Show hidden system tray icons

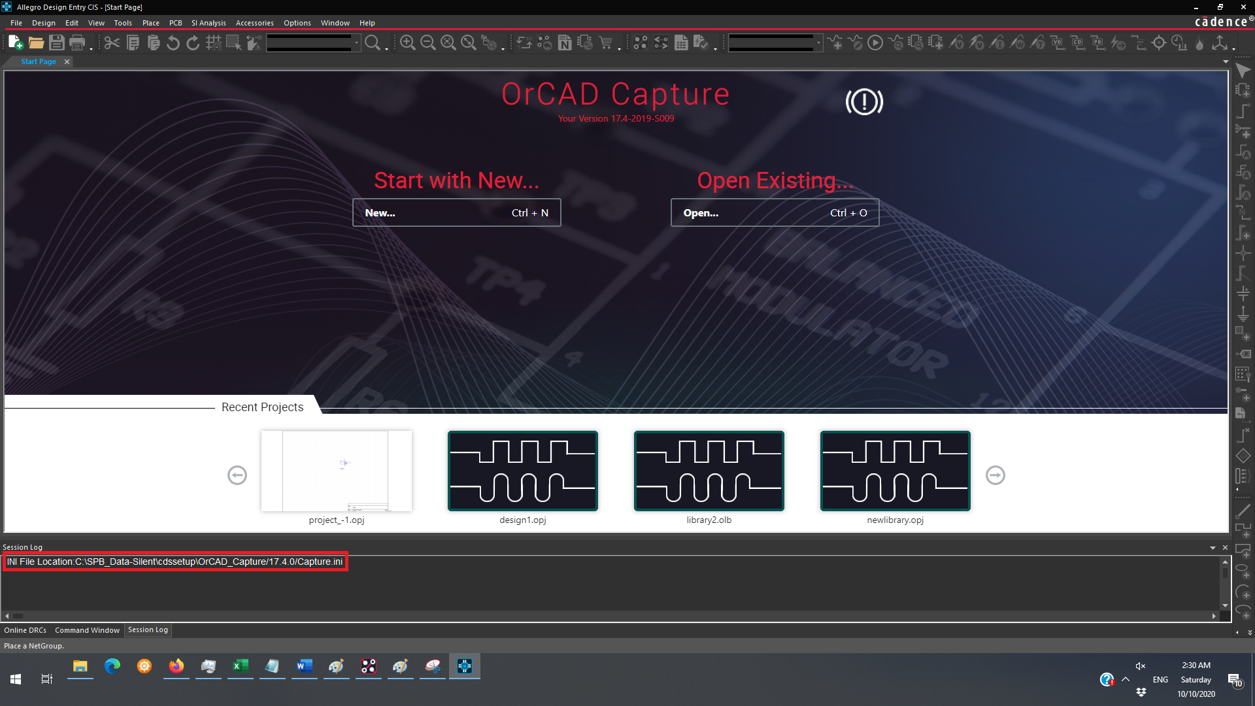click(x=1126, y=679)
